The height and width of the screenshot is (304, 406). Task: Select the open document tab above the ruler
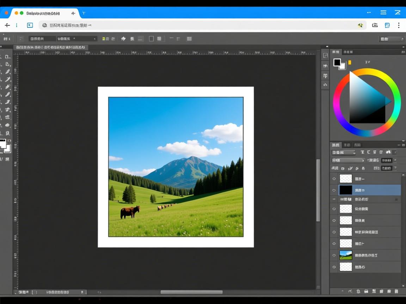[50, 47]
